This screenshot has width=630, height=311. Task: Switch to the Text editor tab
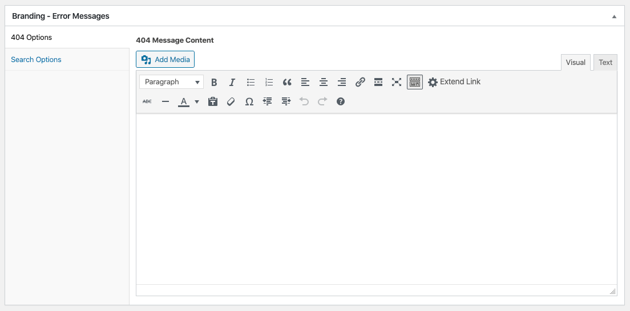coord(605,63)
